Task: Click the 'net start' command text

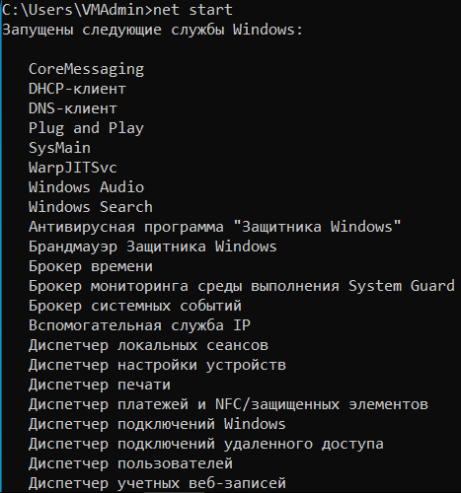Action: (192, 10)
